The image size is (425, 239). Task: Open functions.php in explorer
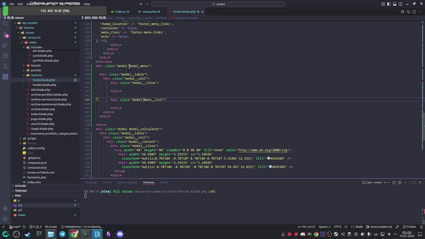pos(37,177)
